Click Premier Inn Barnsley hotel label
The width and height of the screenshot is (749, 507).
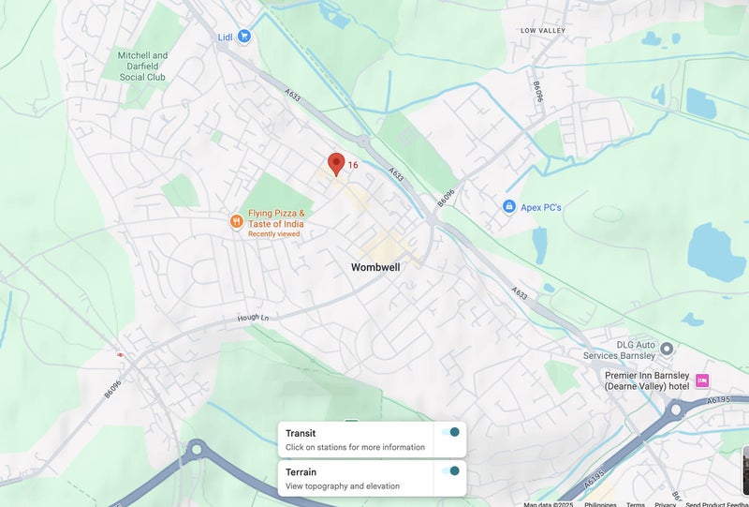647,380
